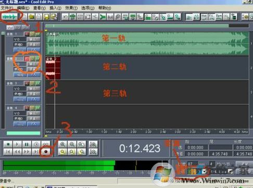
Task: Jump to the beginning with Go to Start
Action: pyautogui.click(x=8, y=152)
